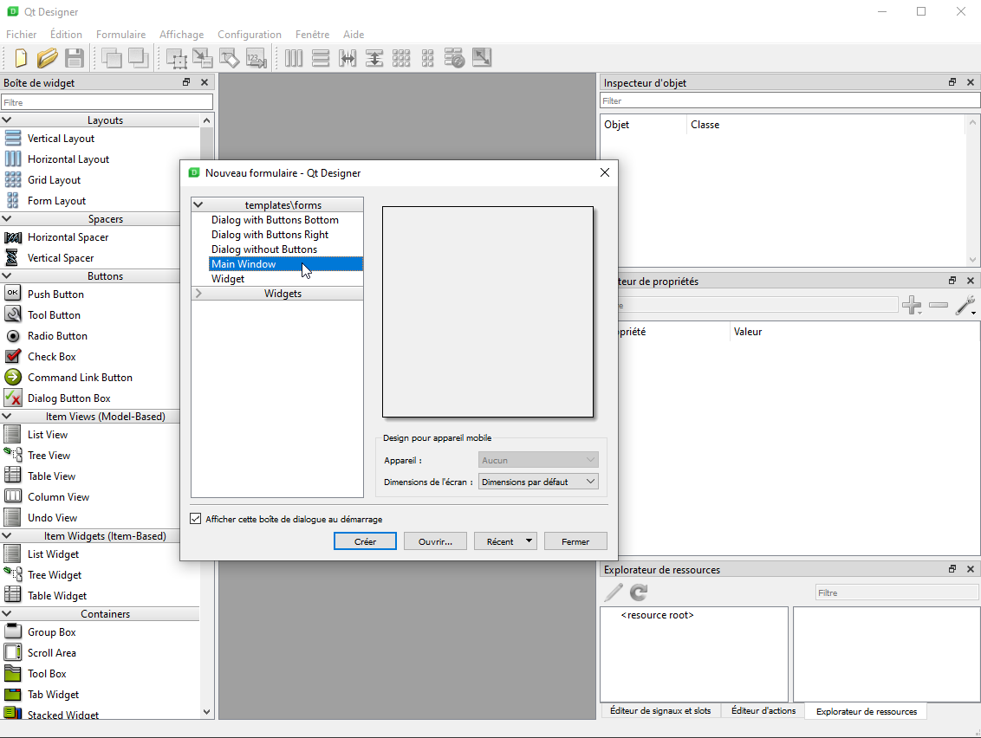
Task: Open the Configuration menu
Action: [250, 35]
